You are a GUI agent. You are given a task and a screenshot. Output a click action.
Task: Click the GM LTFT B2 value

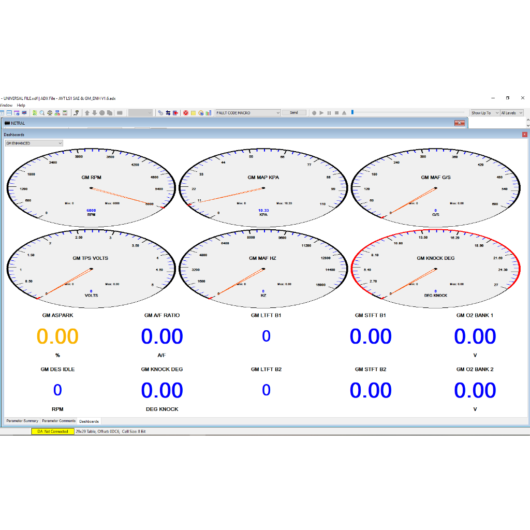[x=267, y=390]
